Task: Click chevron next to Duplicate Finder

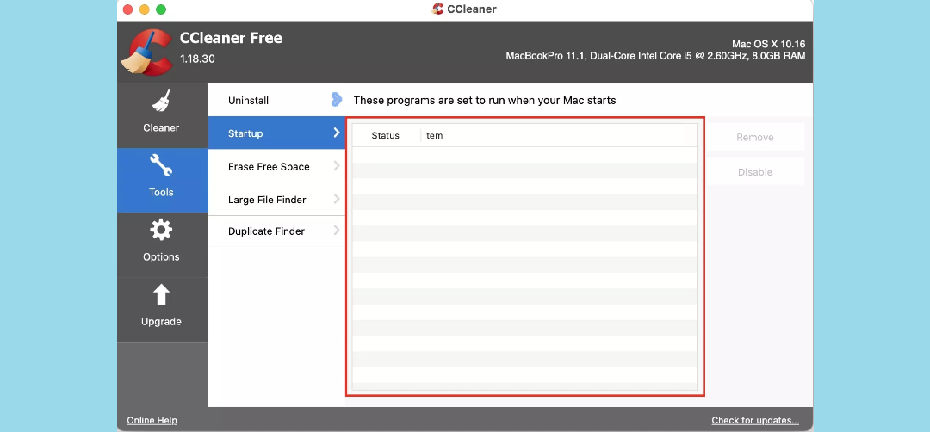Action: (337, 230)
